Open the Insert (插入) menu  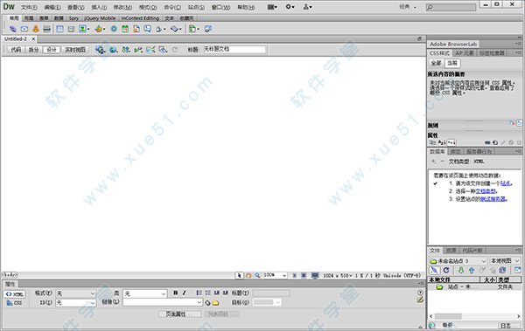(99, 7)
